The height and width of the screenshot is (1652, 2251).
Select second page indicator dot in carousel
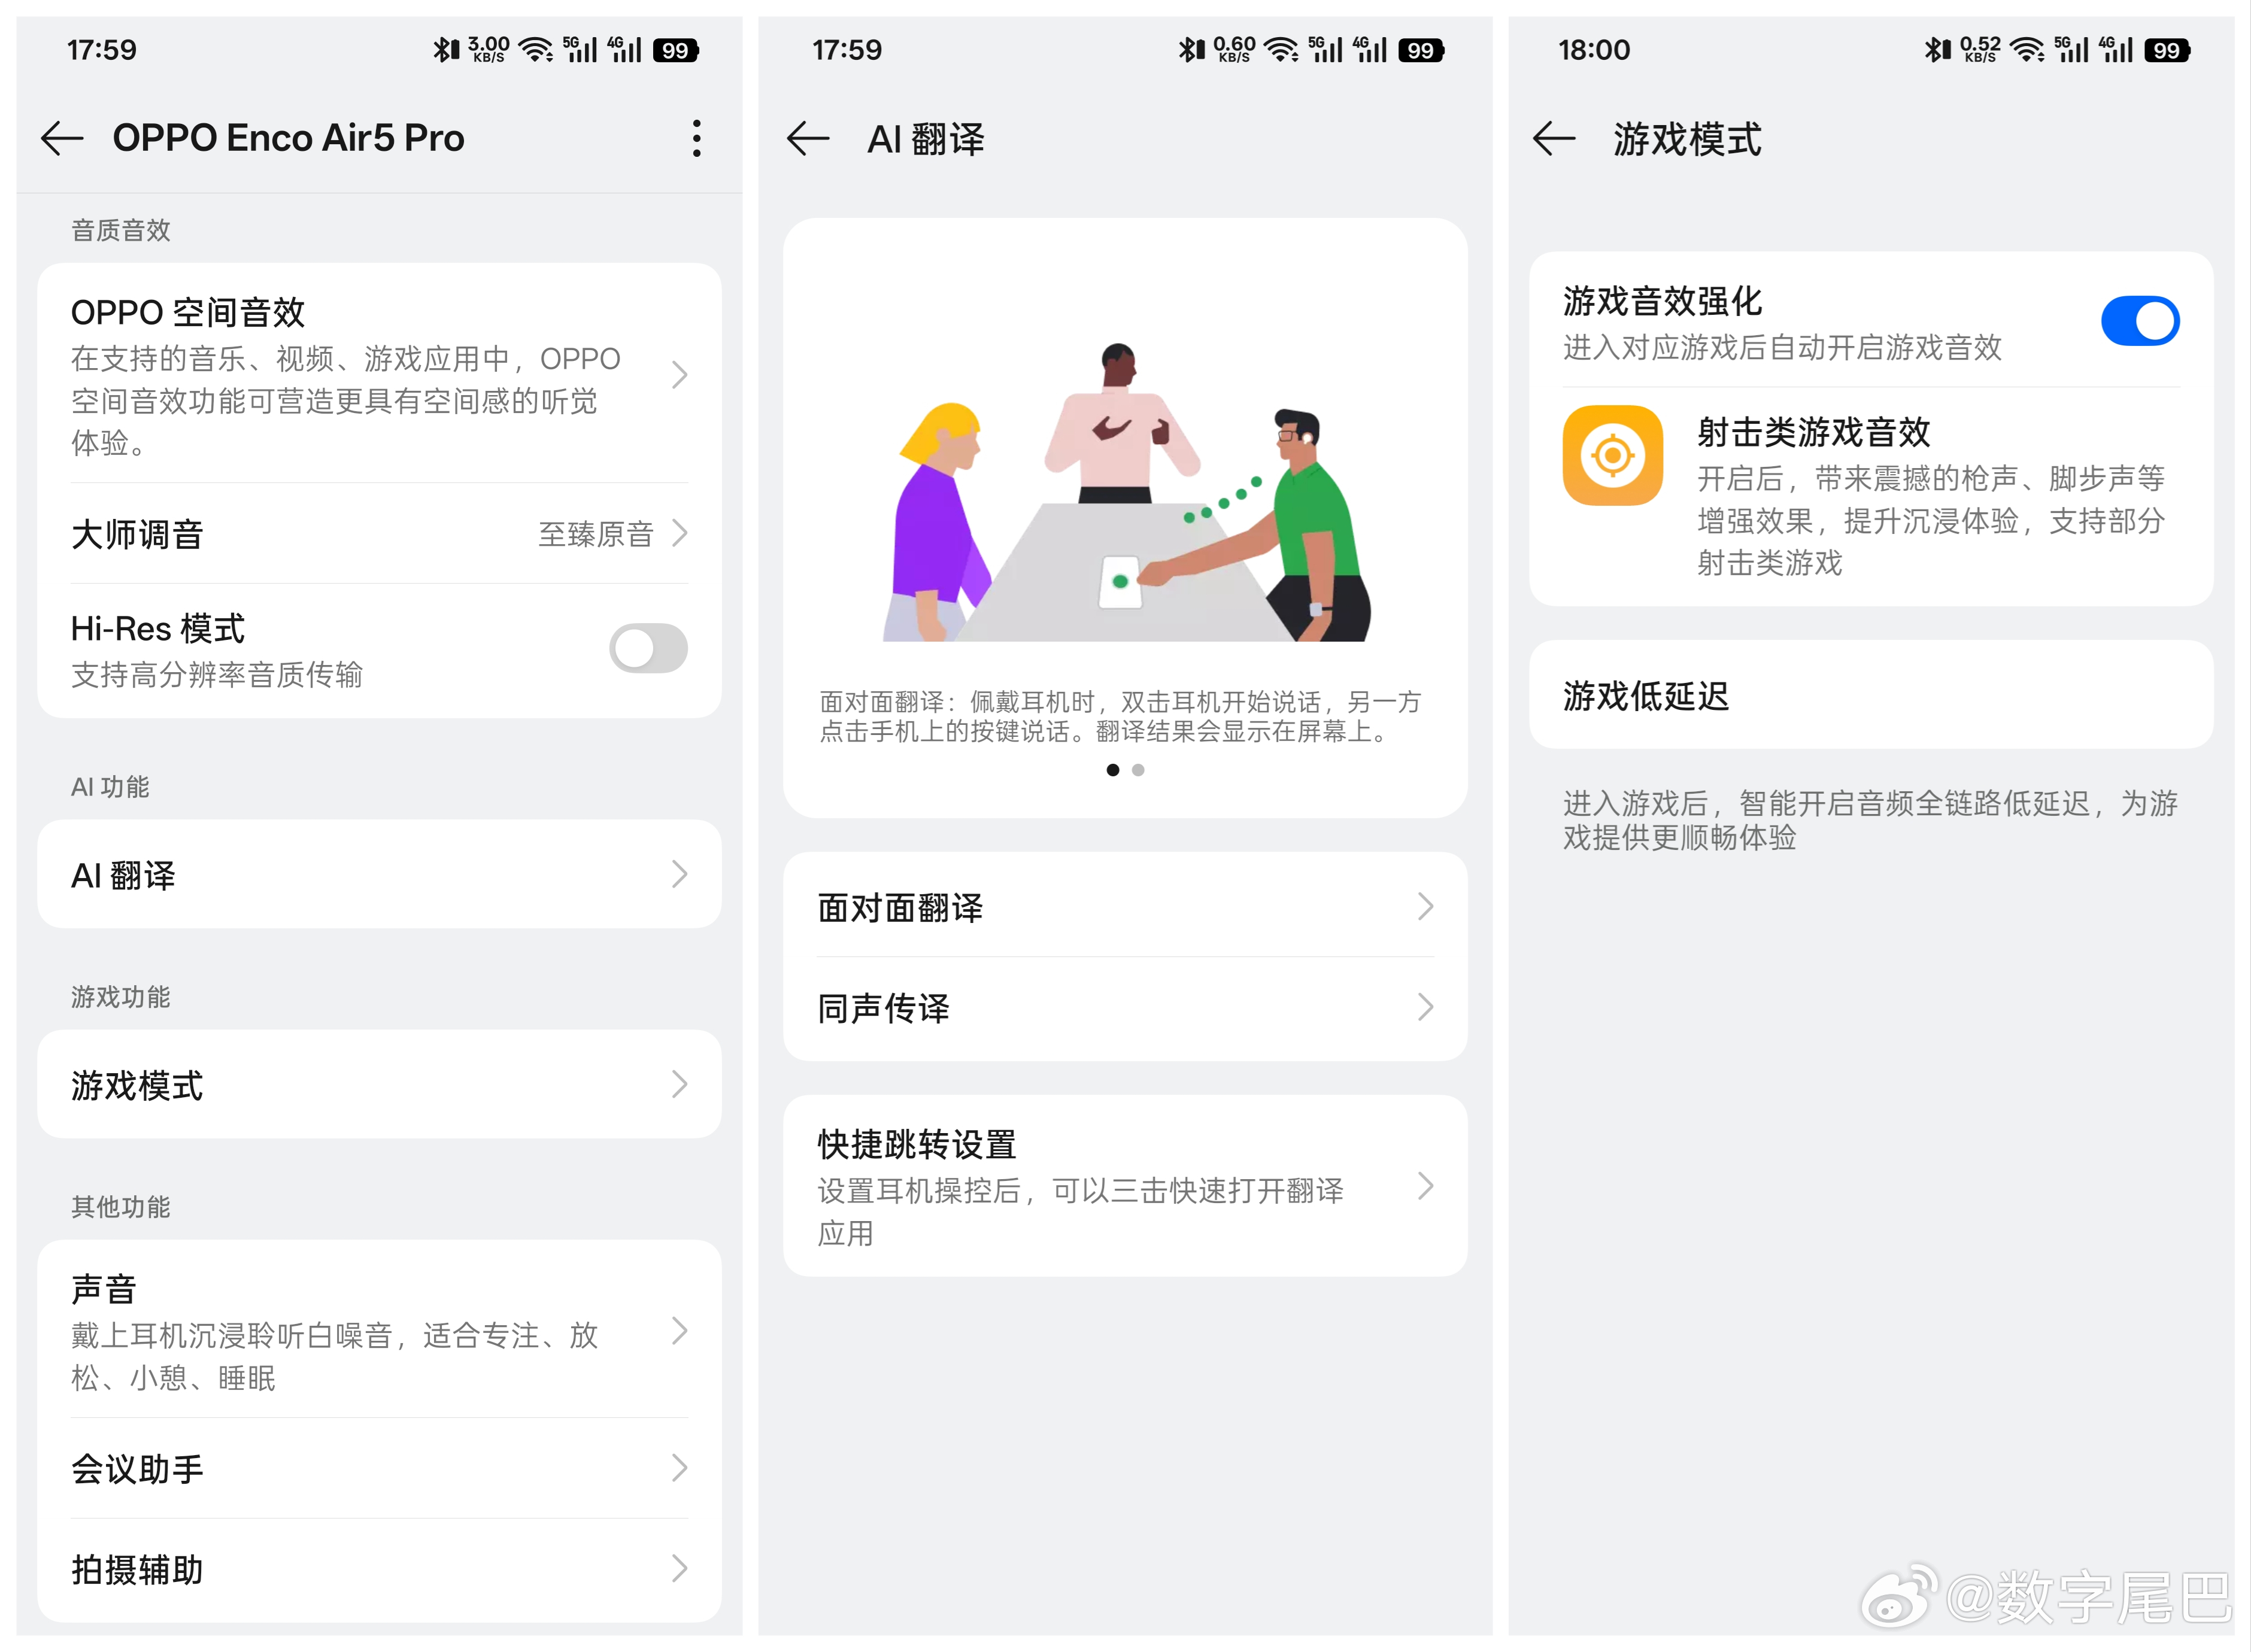1138,770
